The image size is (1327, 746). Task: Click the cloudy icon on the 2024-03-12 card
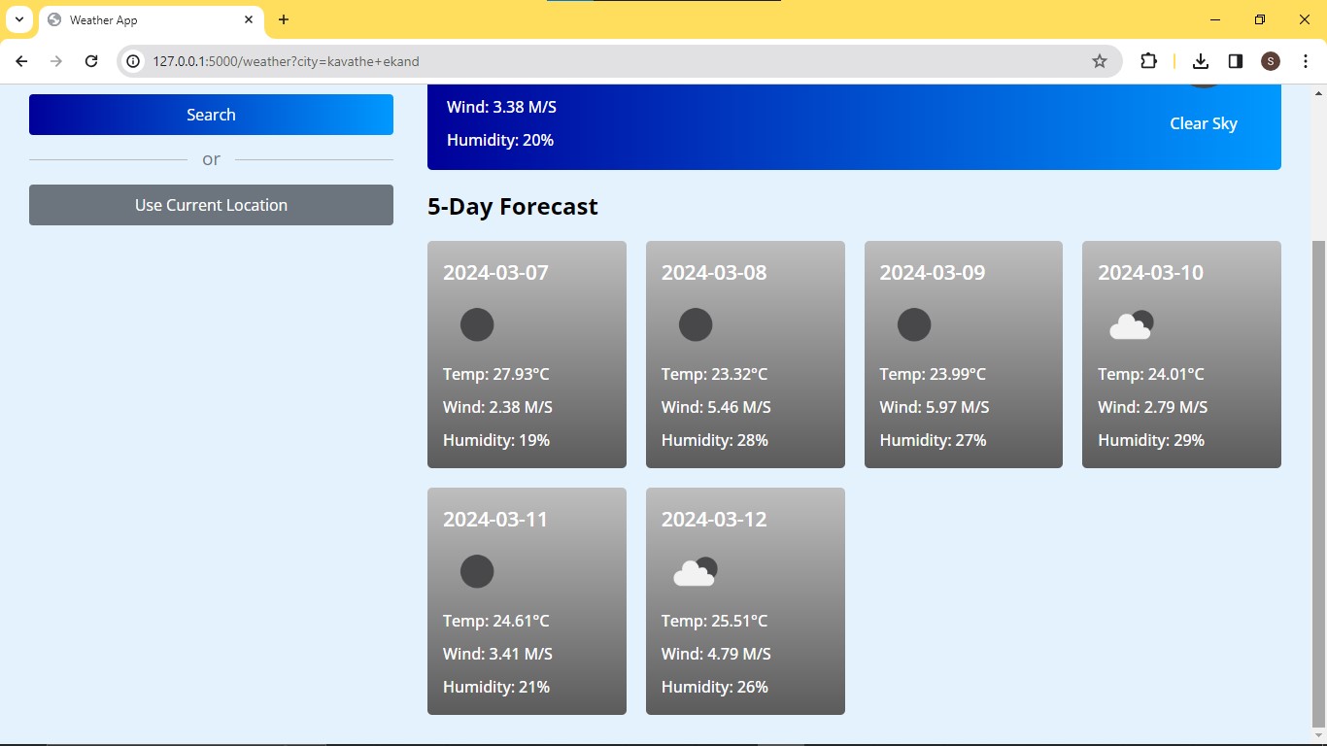(x=696, y=572)
